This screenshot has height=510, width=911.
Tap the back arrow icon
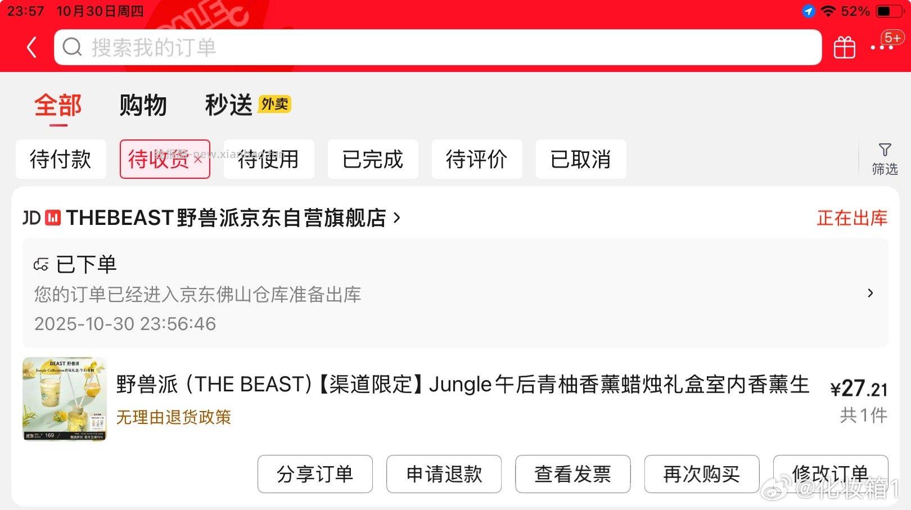[x=32, y=47]
